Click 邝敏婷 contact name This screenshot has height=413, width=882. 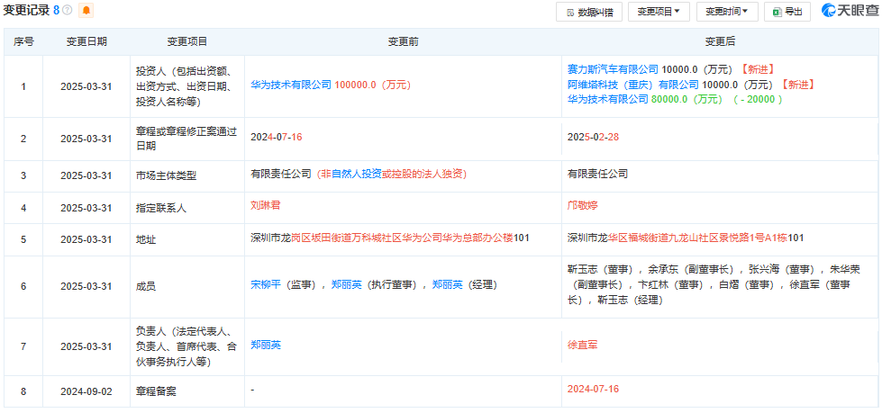coord(583,206)
